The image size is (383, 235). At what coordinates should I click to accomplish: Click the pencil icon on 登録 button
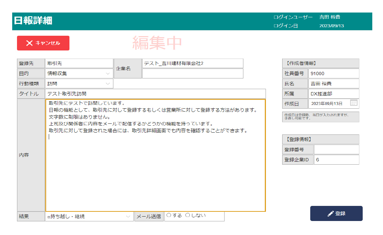tap(331, 214)
